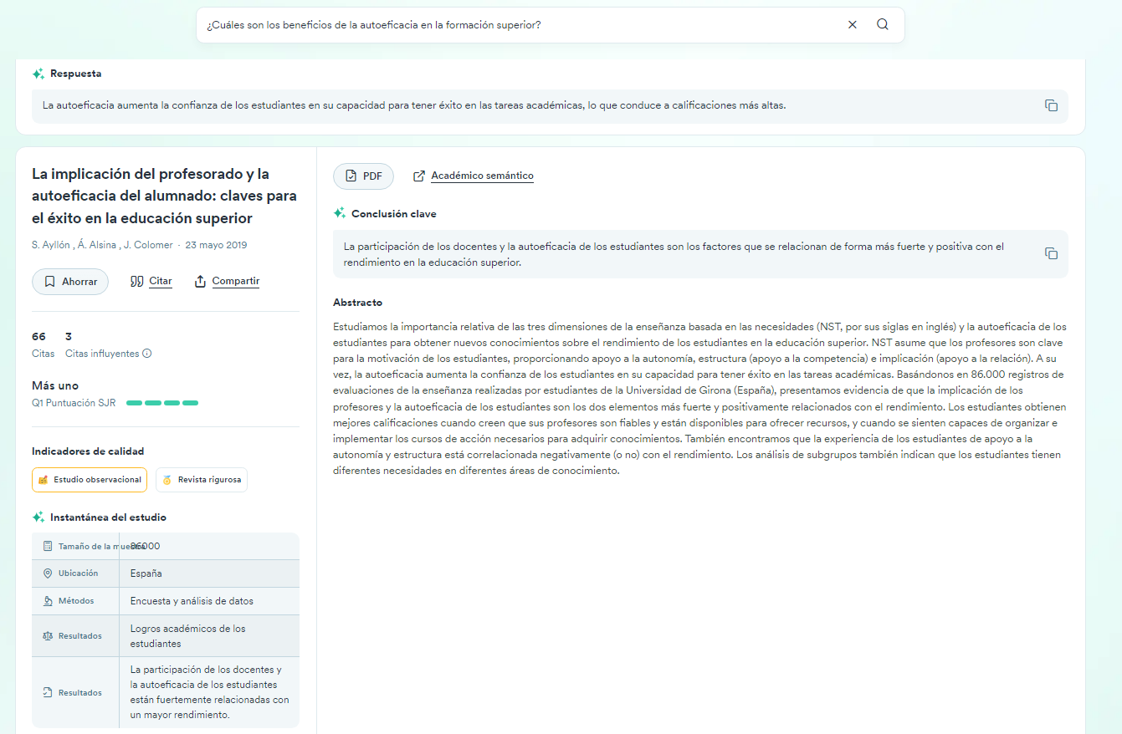Share the paper via Compartir
Screen dimensions: 1122x734
(227, 282)
